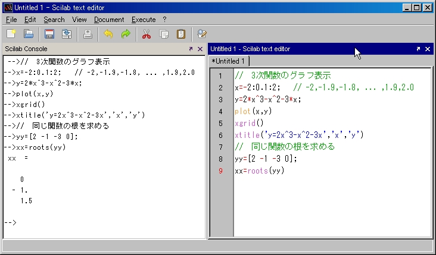Click yy=[2 -1 -3 0]; in editor

(266, 159)
